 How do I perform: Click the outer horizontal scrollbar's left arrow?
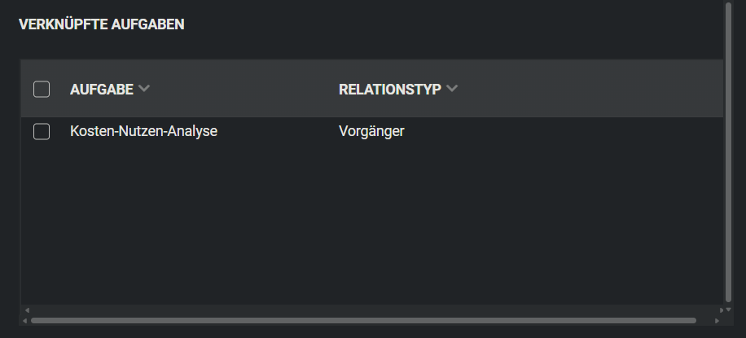pyautogui.click(x=25, y=321)
